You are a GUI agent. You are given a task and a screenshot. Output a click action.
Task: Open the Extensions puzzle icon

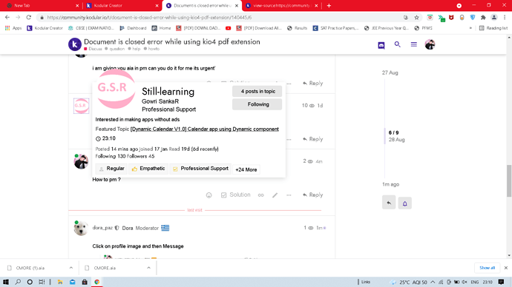[483, 18]
